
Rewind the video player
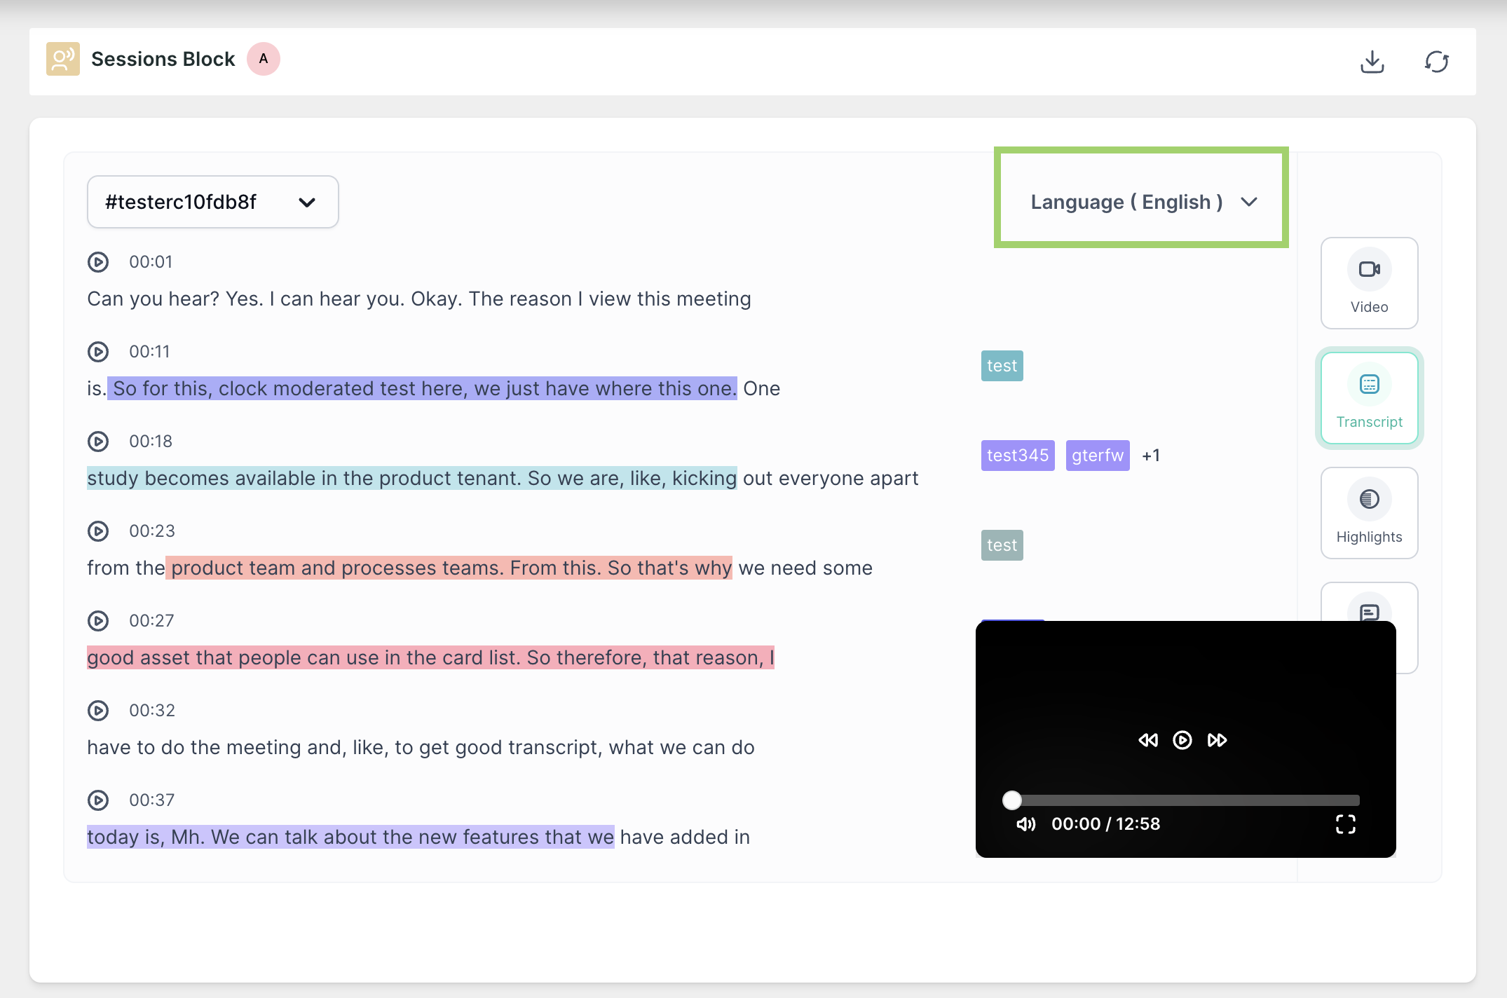1148,740
